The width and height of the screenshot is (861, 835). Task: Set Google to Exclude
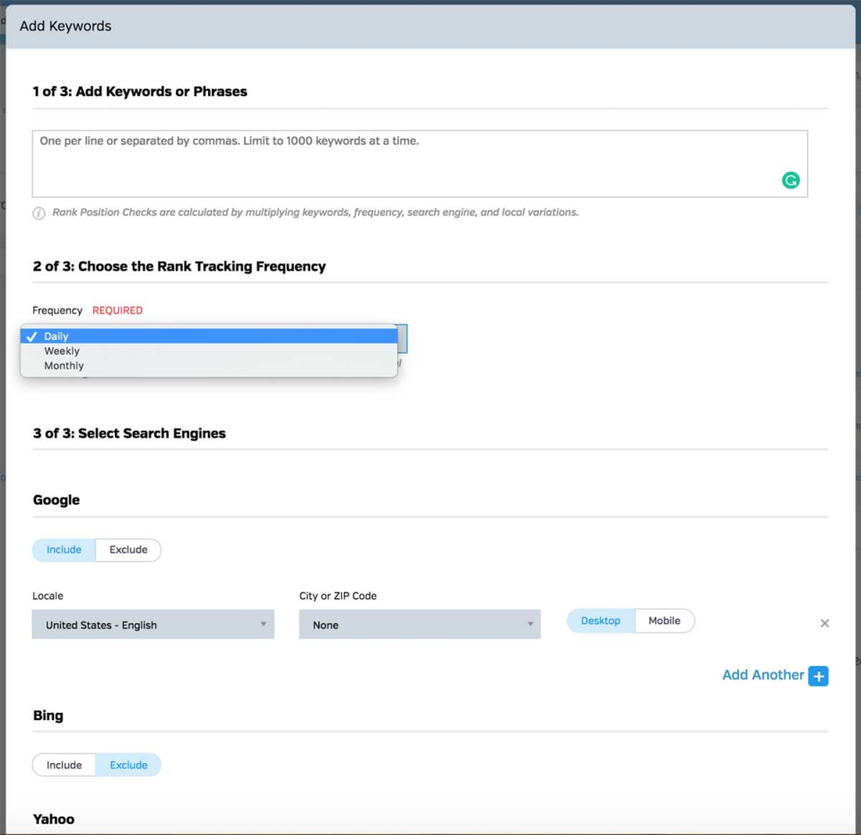click(128, 550)
